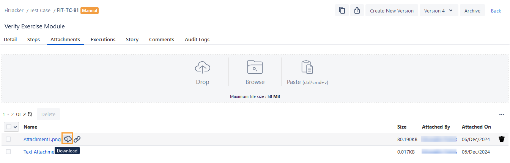
Task: Click the Paste clipboard icon
Action: click(x=307, y=67)
